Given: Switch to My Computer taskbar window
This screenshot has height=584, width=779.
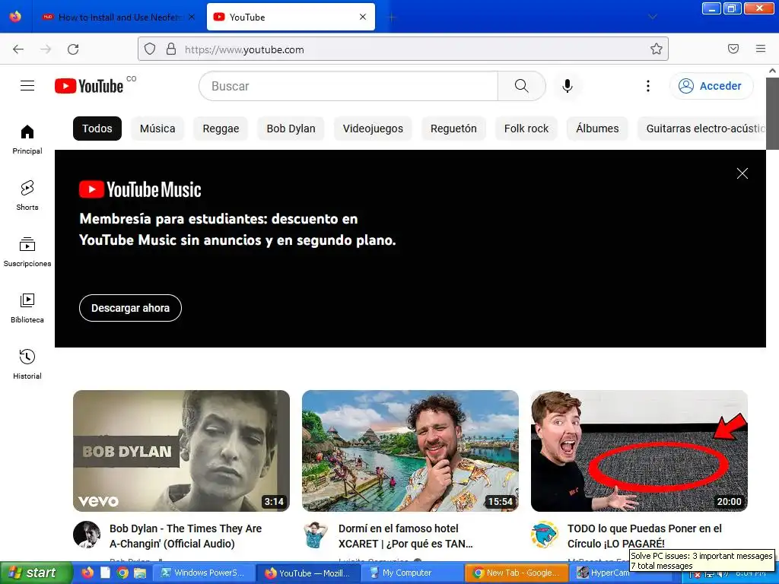Looking at the screenshot, I should [412, 573].
